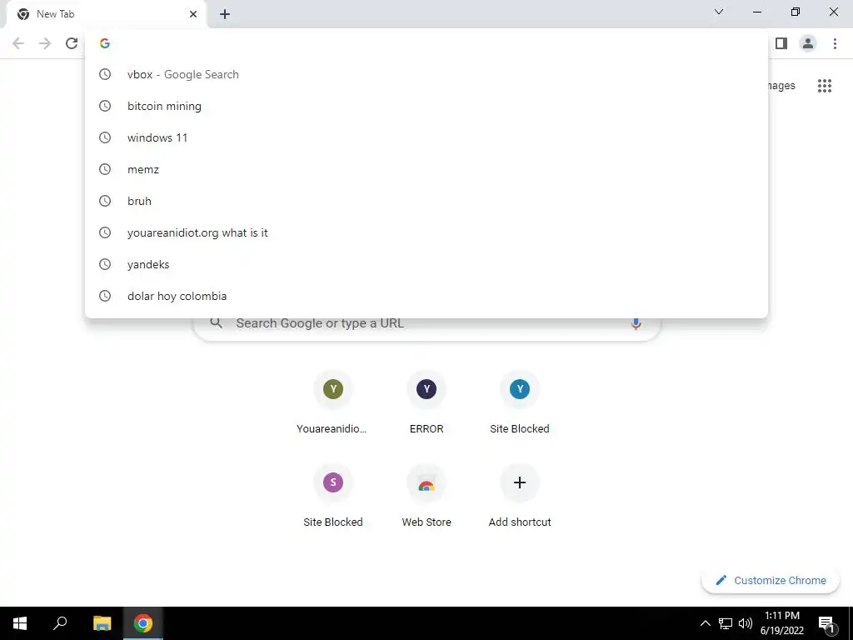
Task: Open the Web Store shortcut
Action: point(426,497)
